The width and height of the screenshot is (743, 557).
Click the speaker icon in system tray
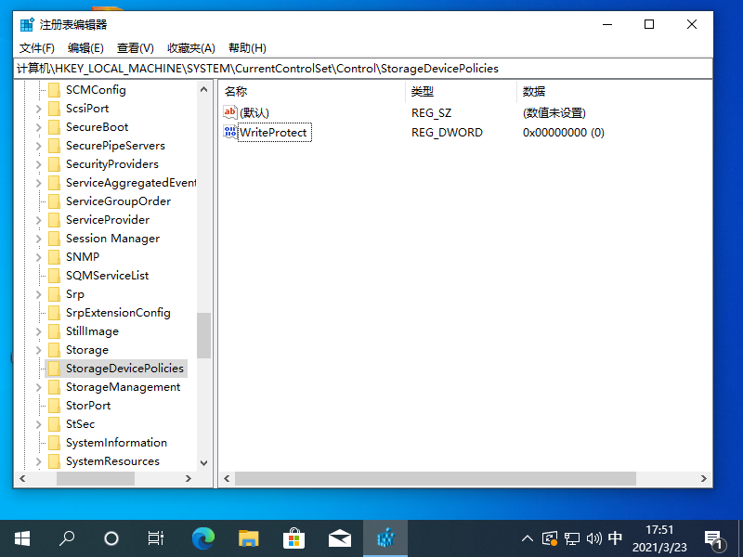[x=593, y=538]
